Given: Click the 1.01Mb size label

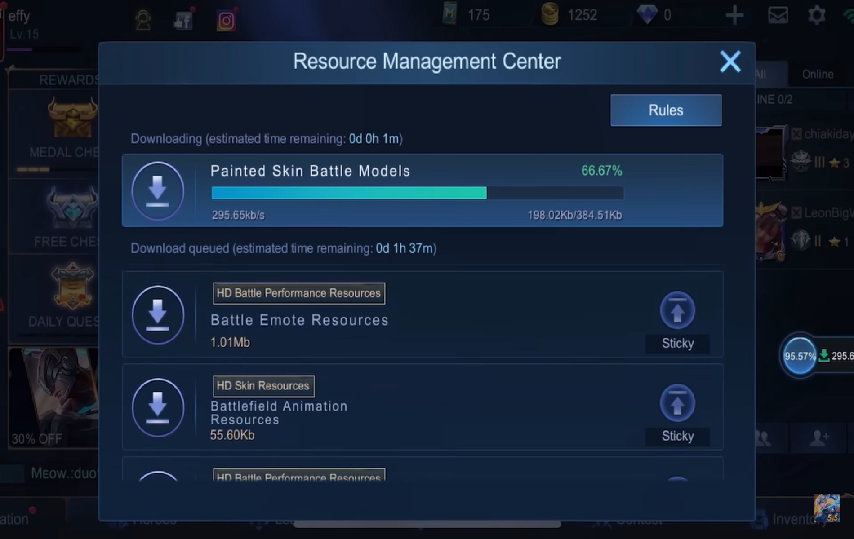Looking at the screenshot, I should pyautogui.click(x=230, y=342).
